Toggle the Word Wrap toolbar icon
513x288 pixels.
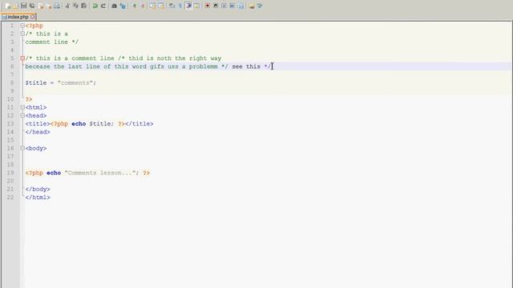point(172,6)
